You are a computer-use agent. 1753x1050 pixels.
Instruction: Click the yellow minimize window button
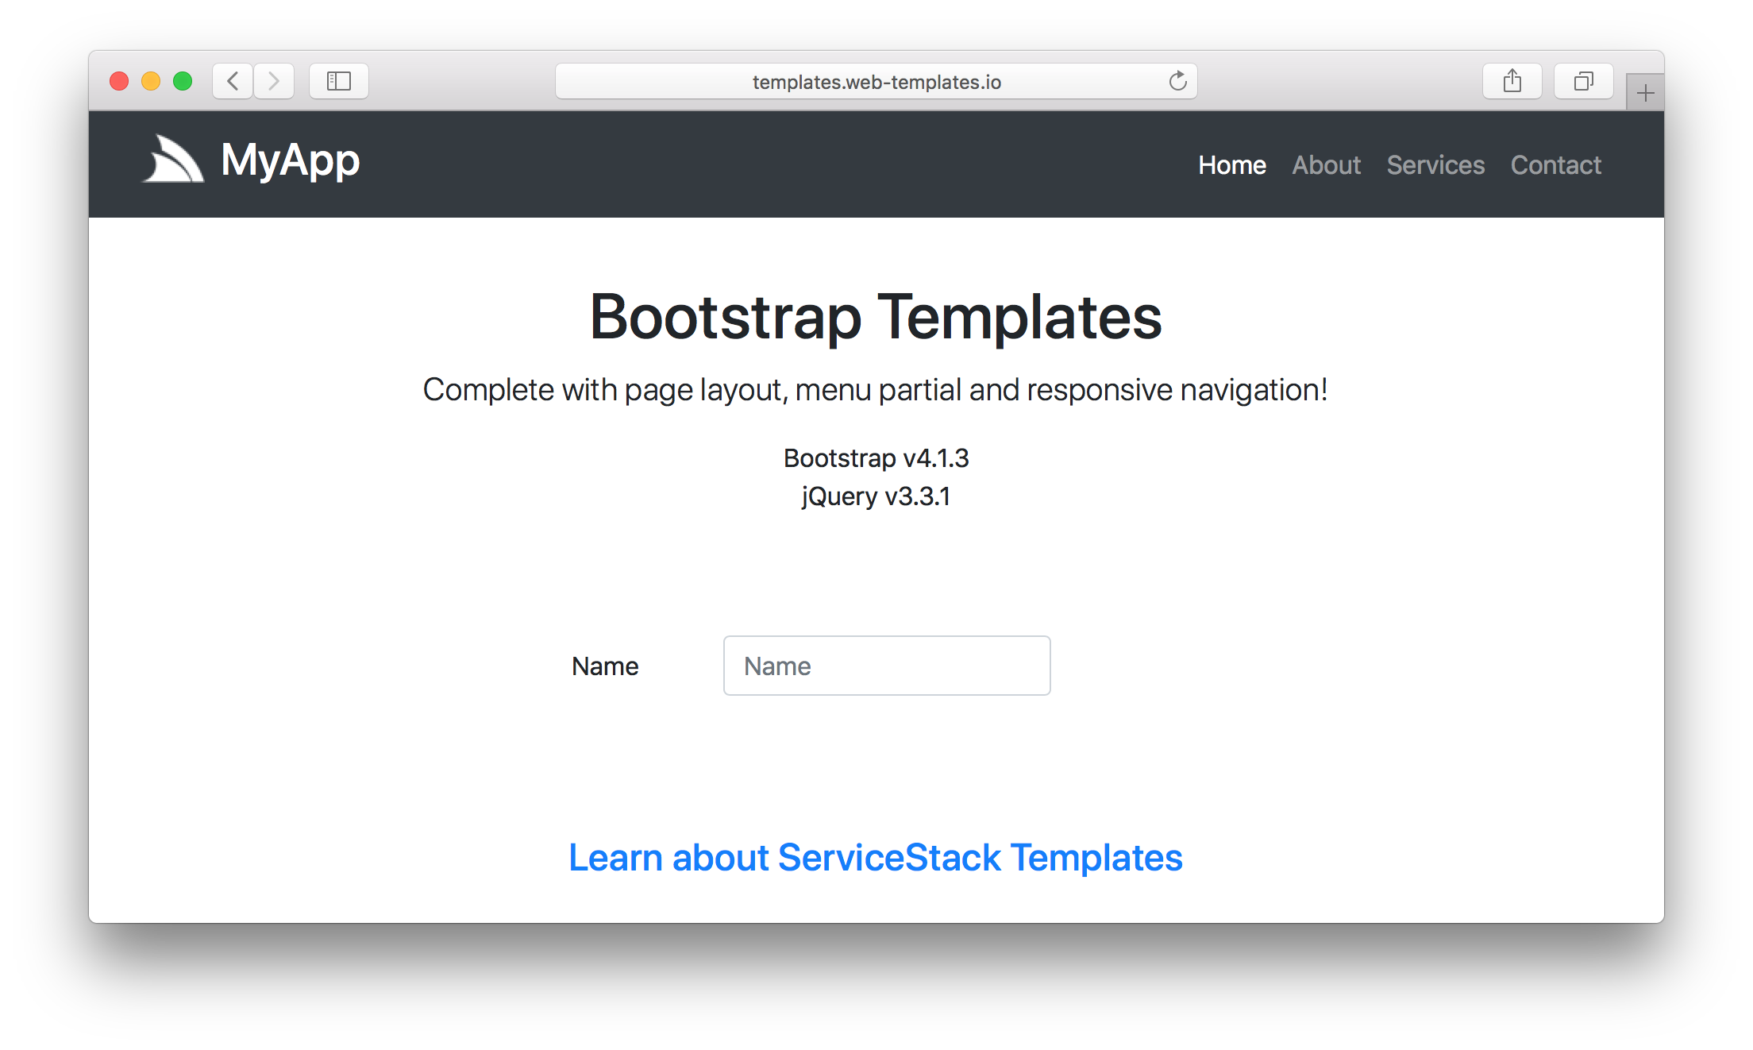pyautogui.click(x=151, y=81)
